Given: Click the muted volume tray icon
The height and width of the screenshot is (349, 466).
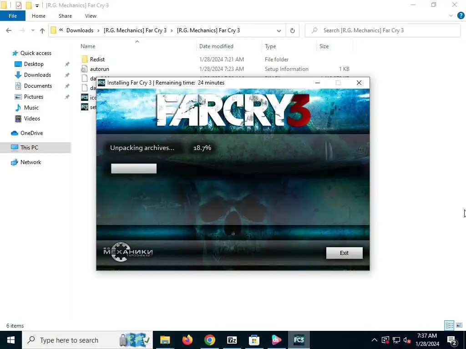Looking at the screenshot, I should (x=407, y=340).
